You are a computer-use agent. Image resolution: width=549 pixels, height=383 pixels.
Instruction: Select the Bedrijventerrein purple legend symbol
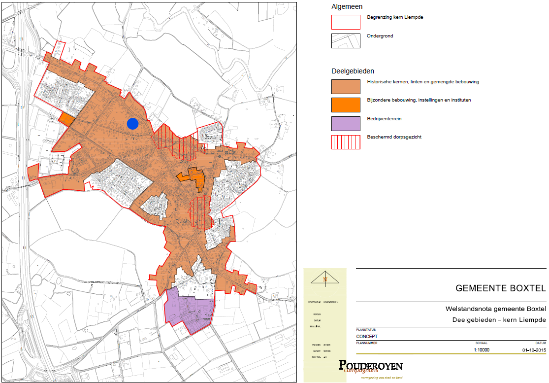point(345,123)
